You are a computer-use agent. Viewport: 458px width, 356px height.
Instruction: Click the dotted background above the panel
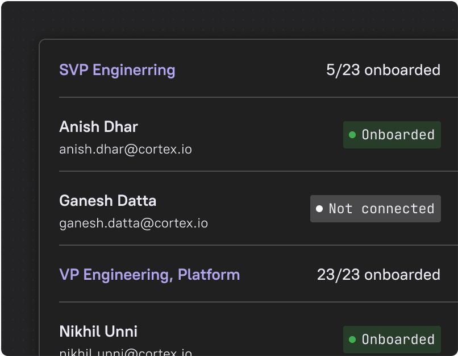227,20
